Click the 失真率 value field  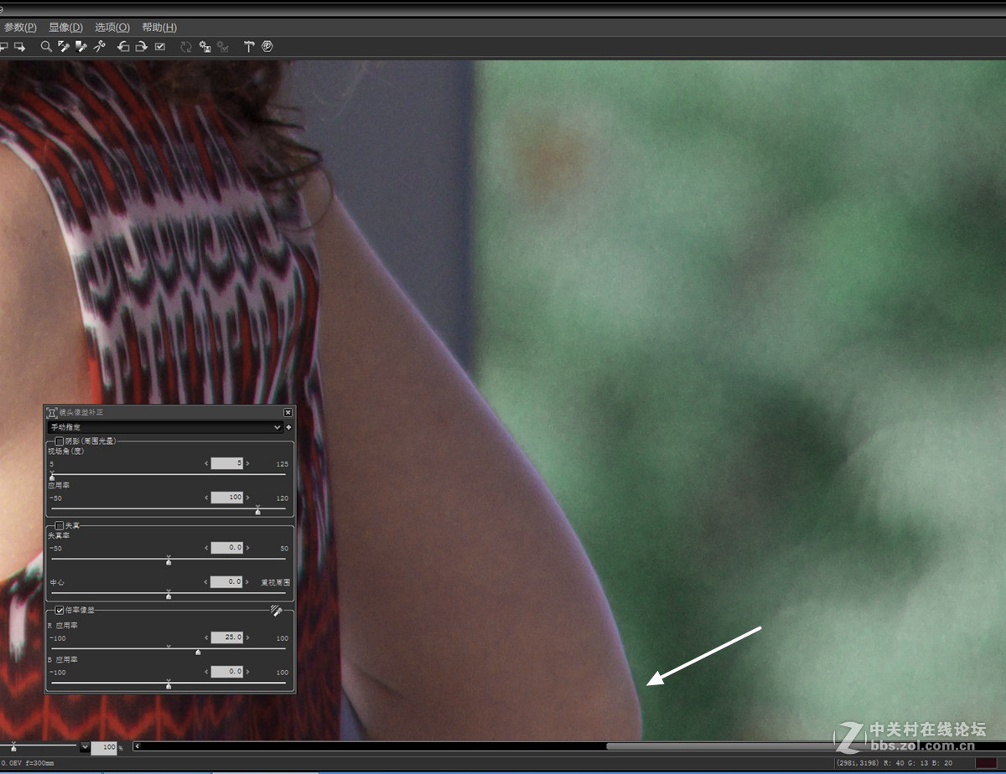pos(226,548)
